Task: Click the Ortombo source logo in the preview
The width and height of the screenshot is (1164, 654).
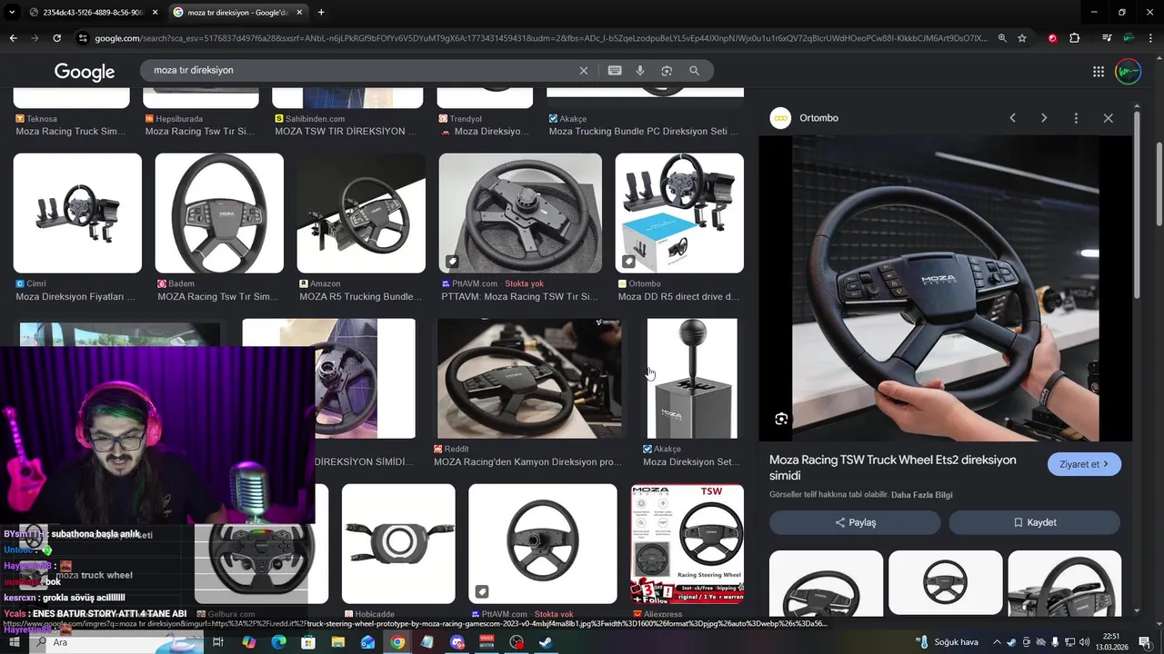Action: (780, 118)
